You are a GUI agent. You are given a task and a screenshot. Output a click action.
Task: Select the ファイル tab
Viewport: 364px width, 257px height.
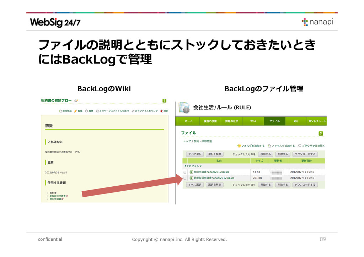tap(274, 121)
